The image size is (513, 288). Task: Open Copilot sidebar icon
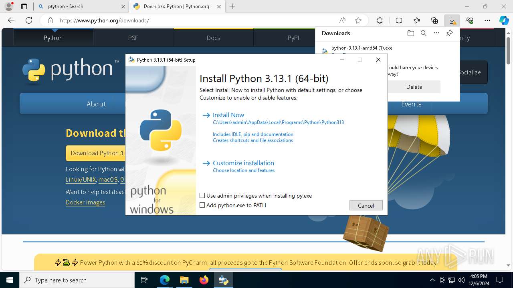(504, 20)
